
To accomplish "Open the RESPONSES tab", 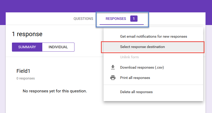I will pos(116,19).
